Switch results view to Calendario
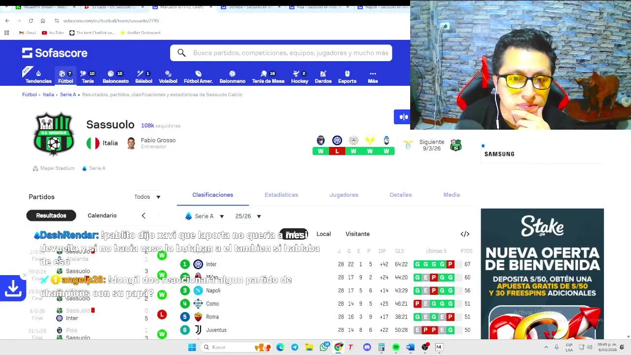This screenshot has height=355, width=631. click(x=102, y=215)
